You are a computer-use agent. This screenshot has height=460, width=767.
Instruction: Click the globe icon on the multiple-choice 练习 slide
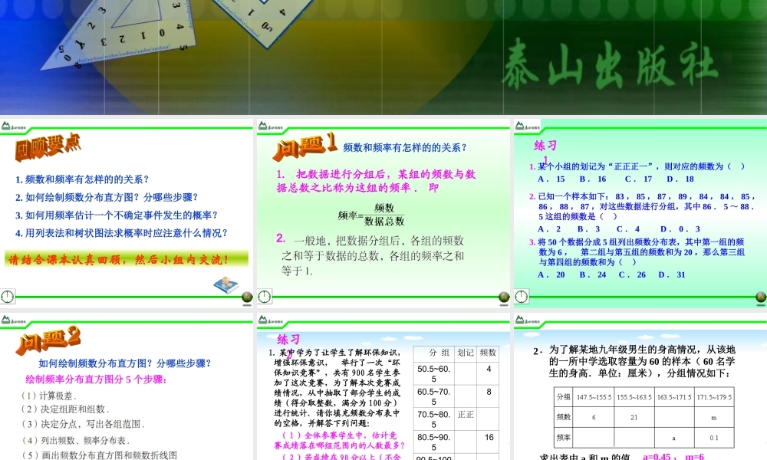tap(761, 297)
